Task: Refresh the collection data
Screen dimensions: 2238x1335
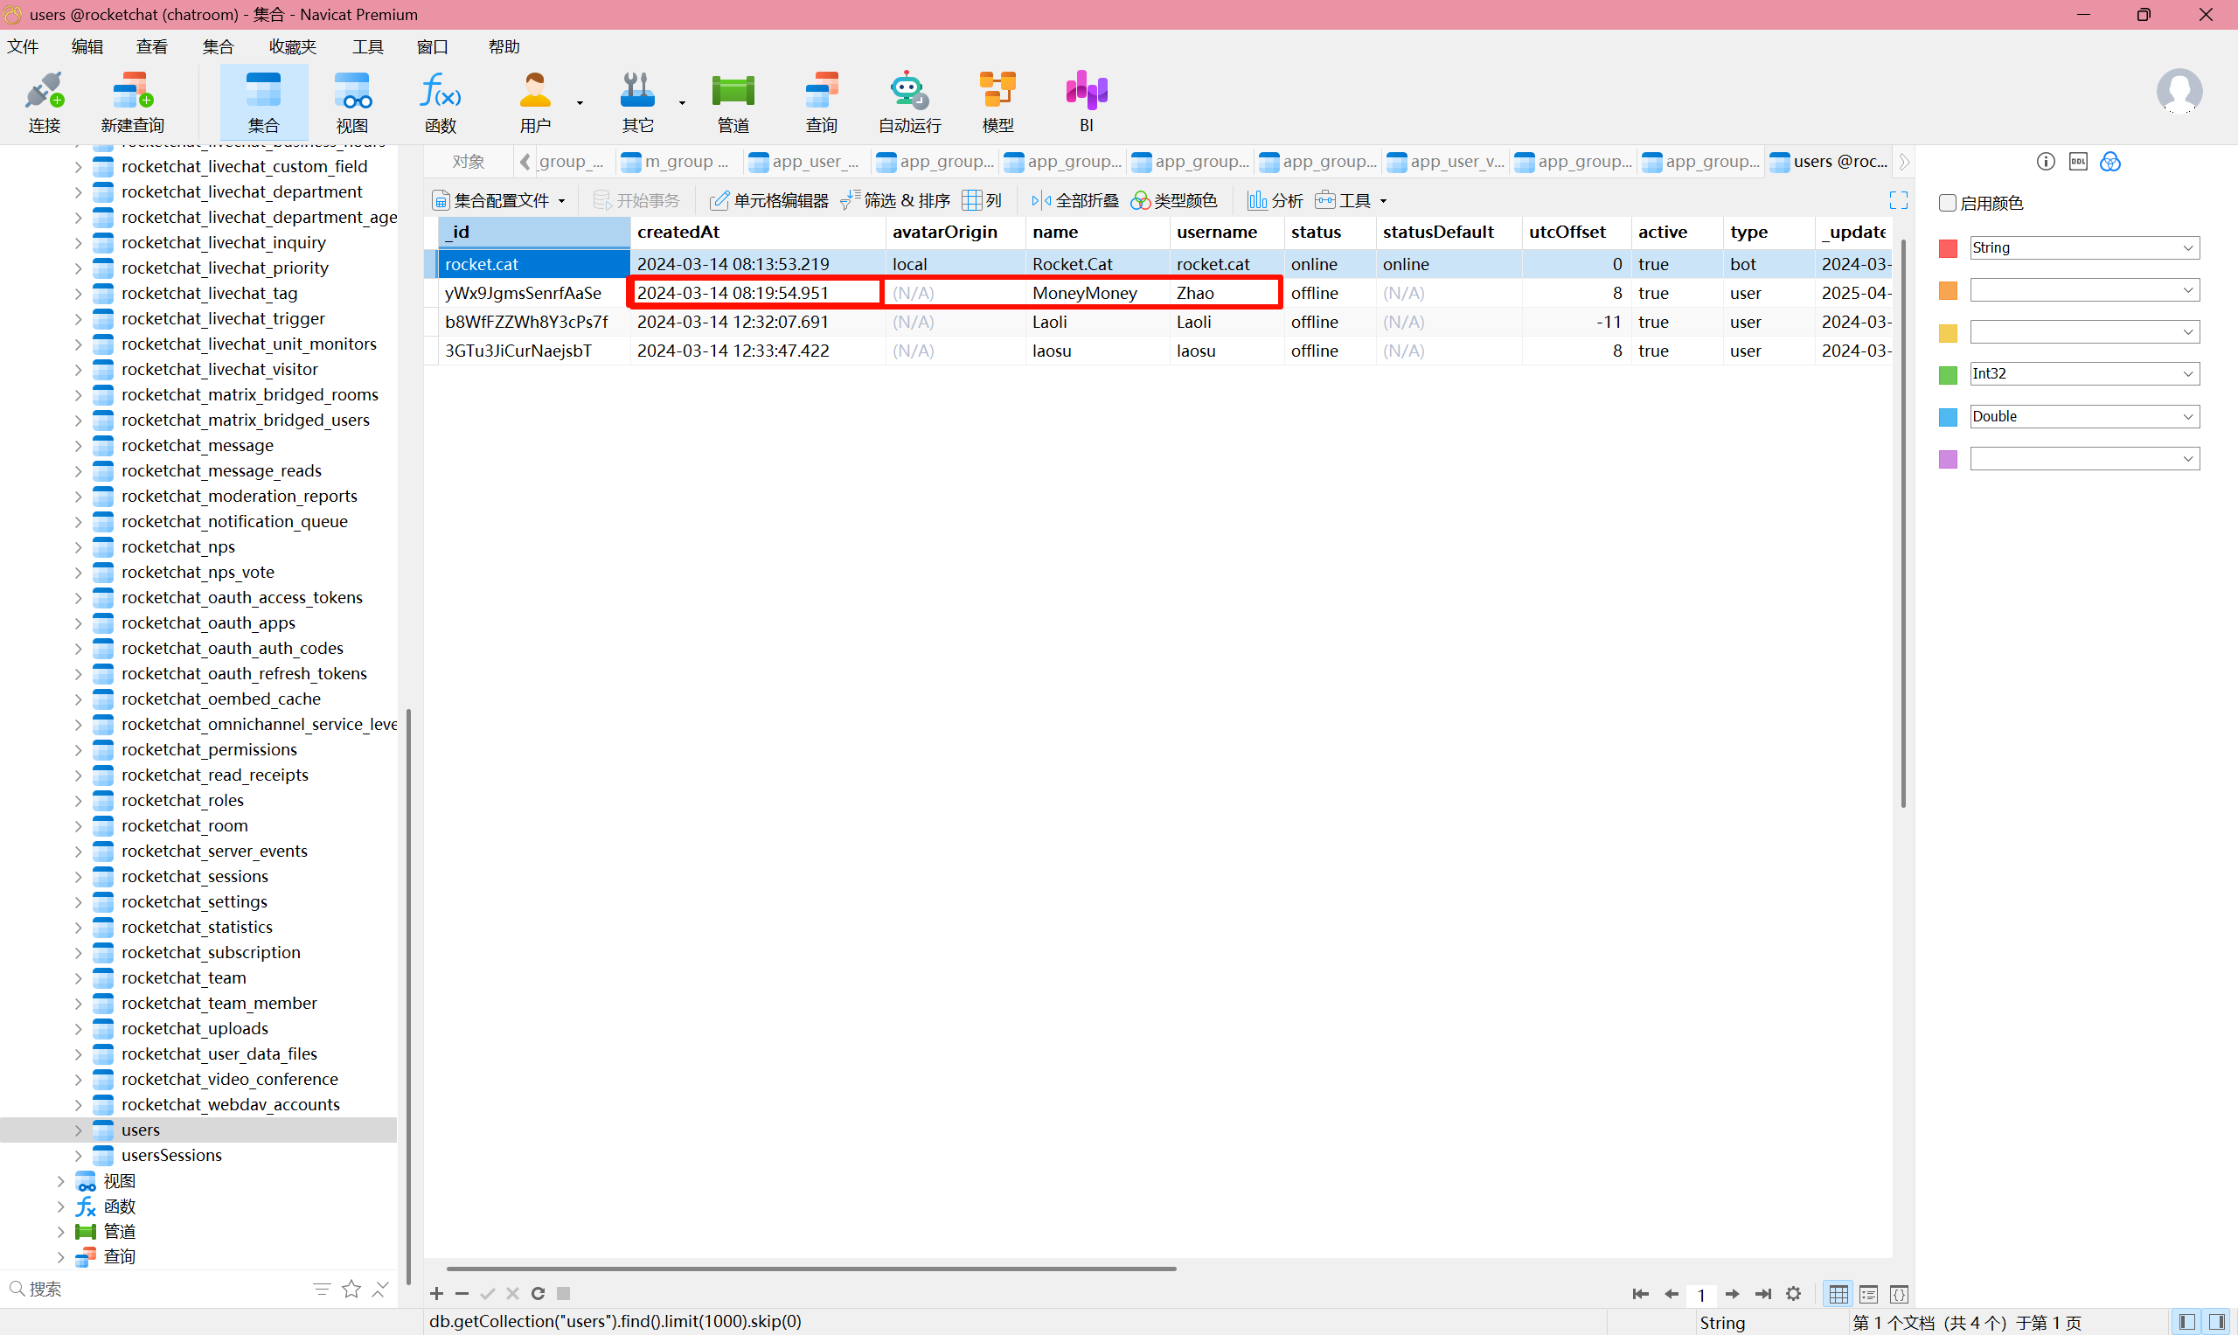Action: (x=538, y=1294)
